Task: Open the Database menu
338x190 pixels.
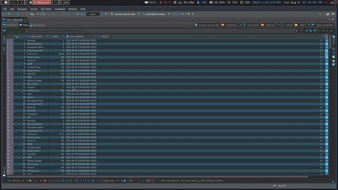Action: click(60, 9)
